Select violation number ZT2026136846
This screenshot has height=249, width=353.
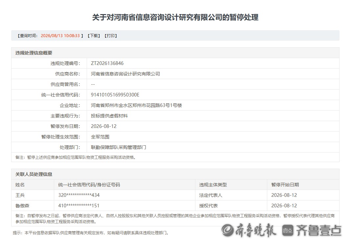tap(107, 63)
